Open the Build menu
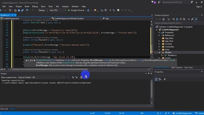 (x=27, y=6)
